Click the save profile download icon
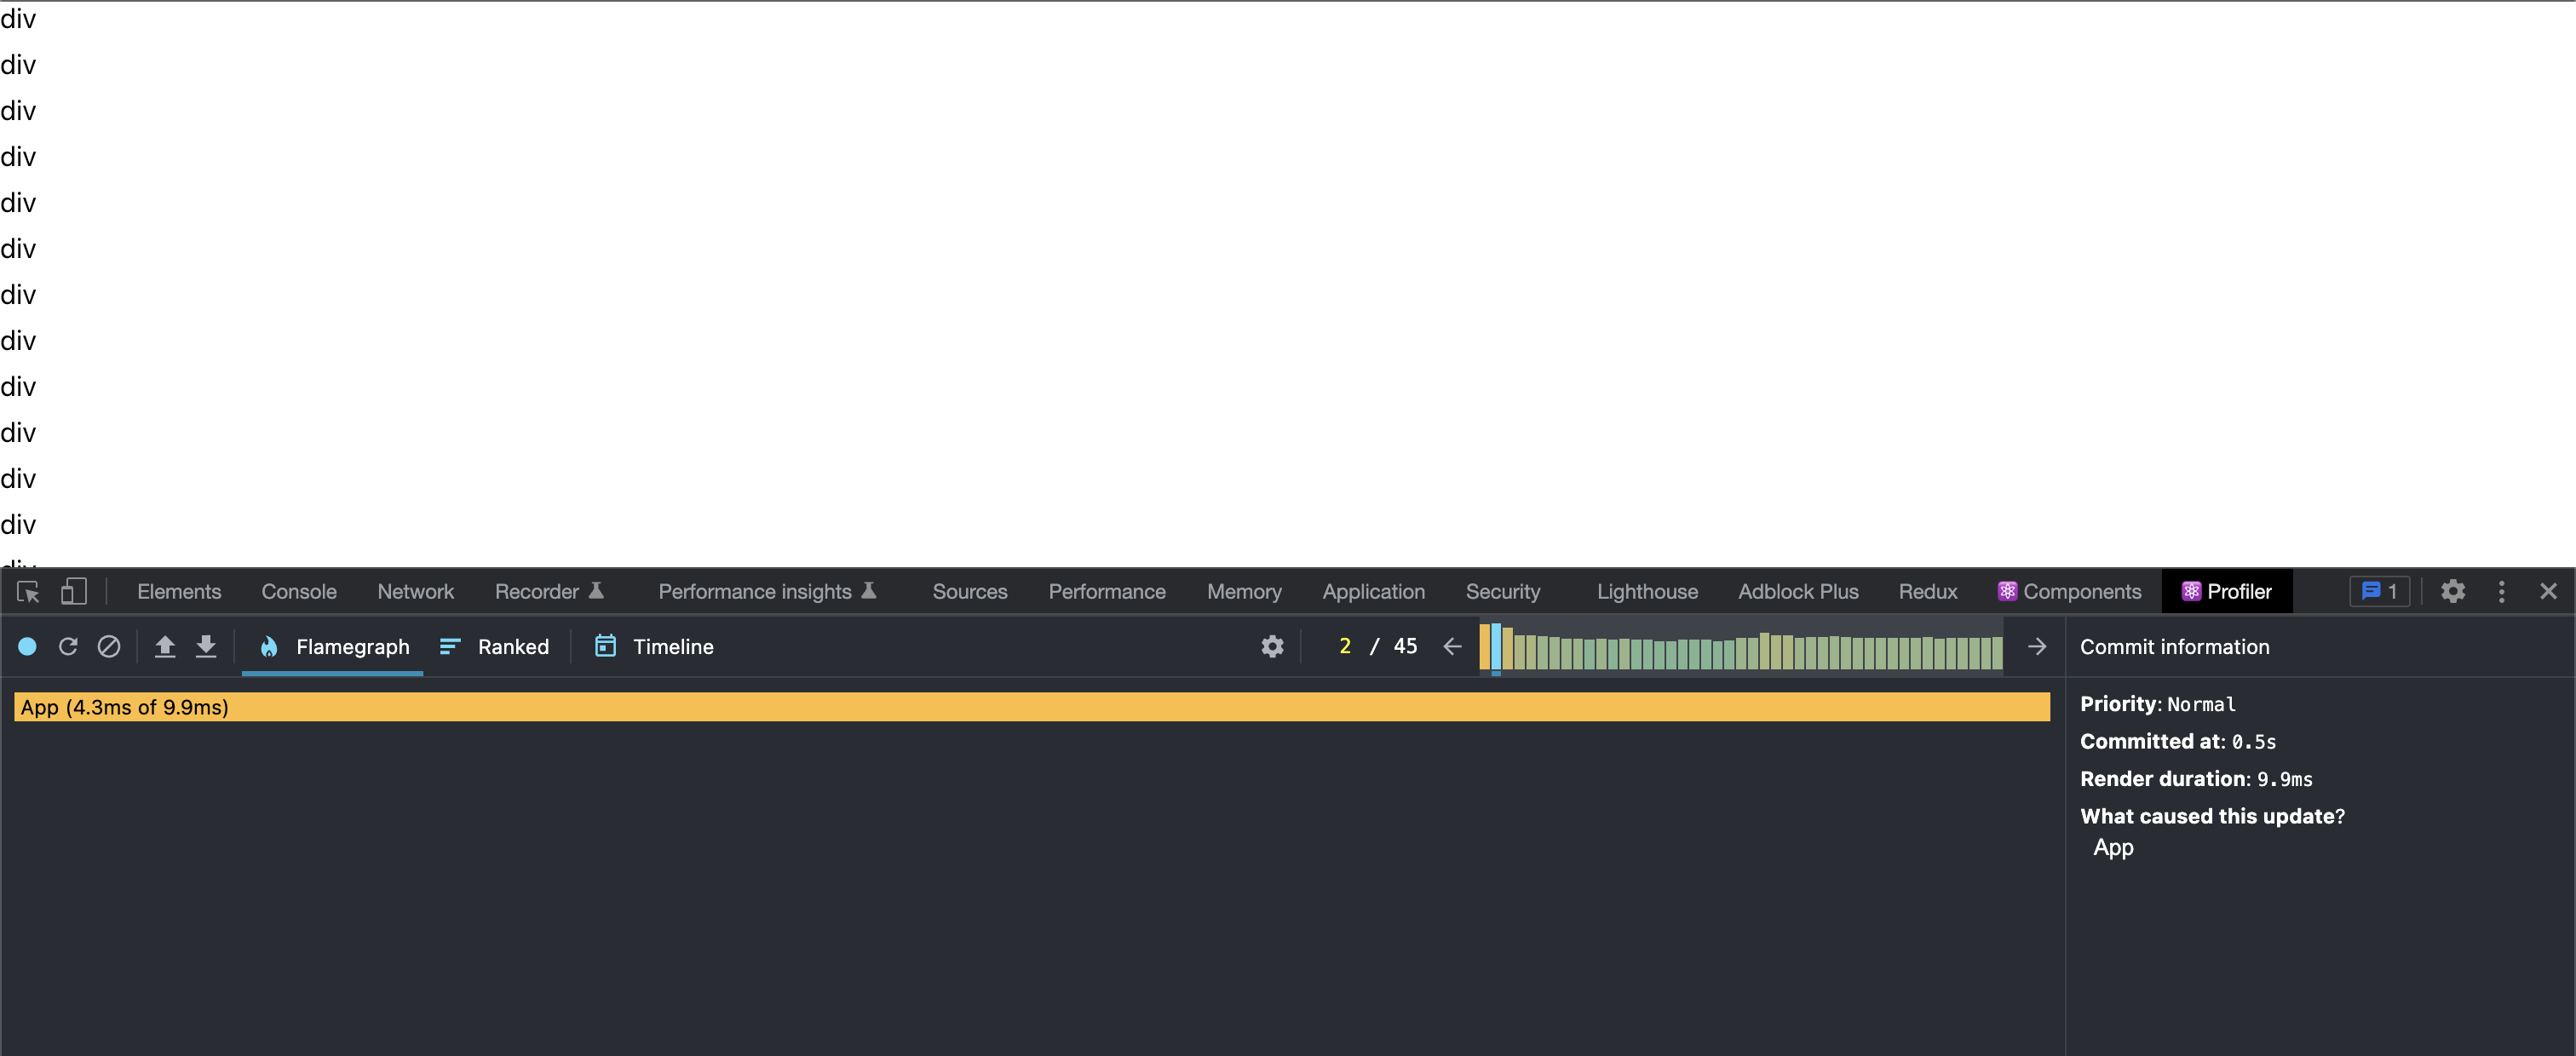This screenshot has height=1056, width=2576. pos(206,647)
